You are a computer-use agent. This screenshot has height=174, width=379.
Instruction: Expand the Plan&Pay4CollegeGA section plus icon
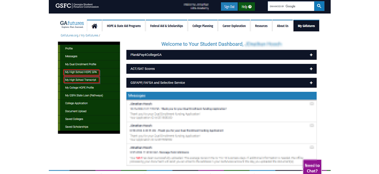pyautogui.click(x=311, y=55)
